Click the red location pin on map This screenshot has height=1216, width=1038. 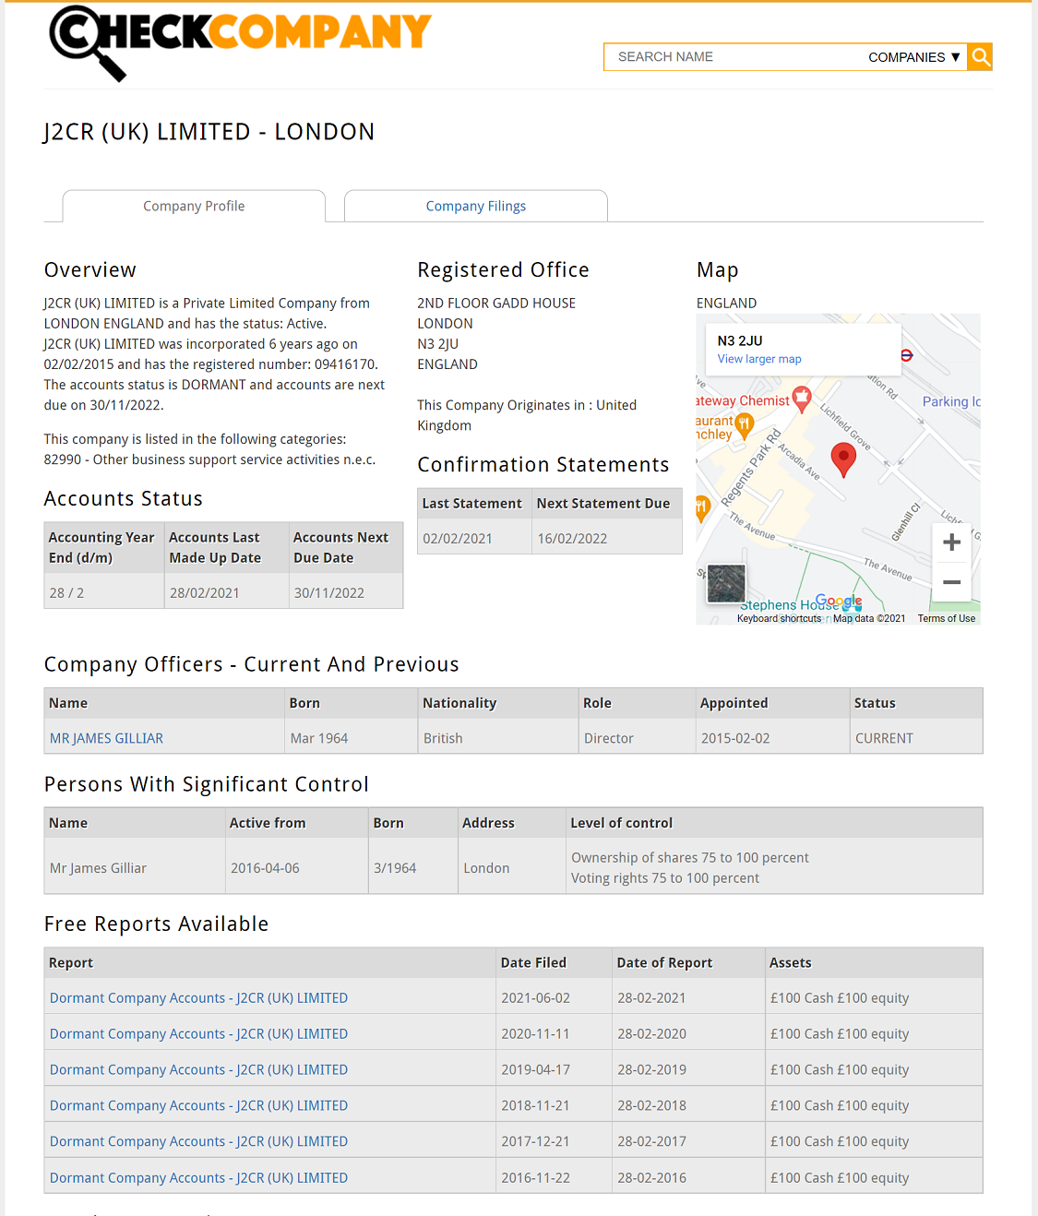click(843, 459)
